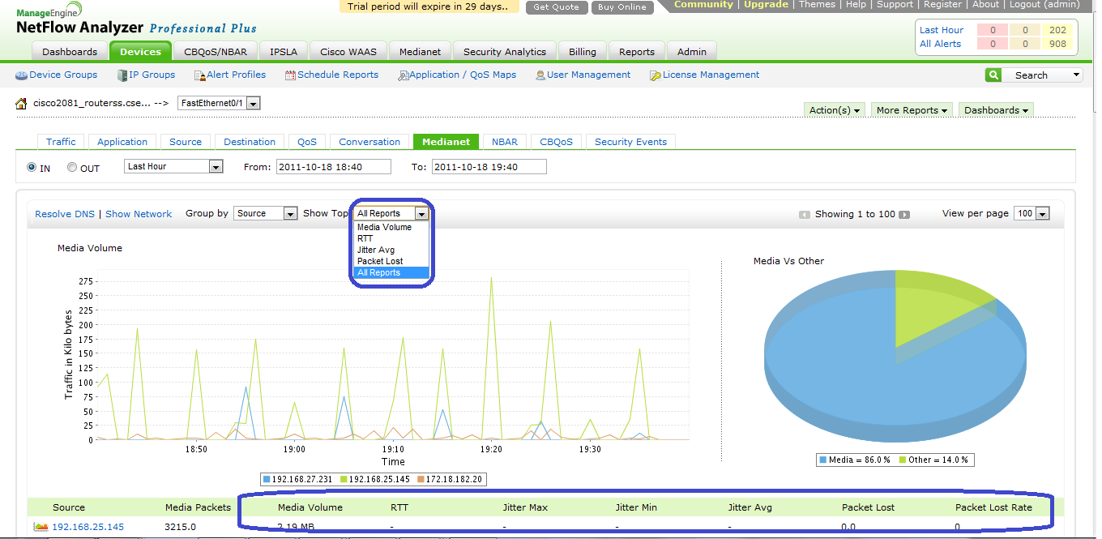Screen dimensions: 1102x539
Task: Collapse the Show Top All Reports dropdown
Action: pyautogui.click(x=421, y=213)
